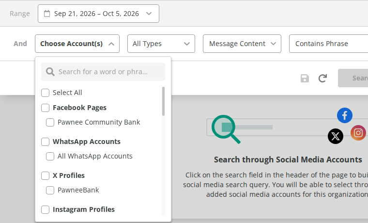
Task: Open the Message Content dropdown
Action: 242,44
